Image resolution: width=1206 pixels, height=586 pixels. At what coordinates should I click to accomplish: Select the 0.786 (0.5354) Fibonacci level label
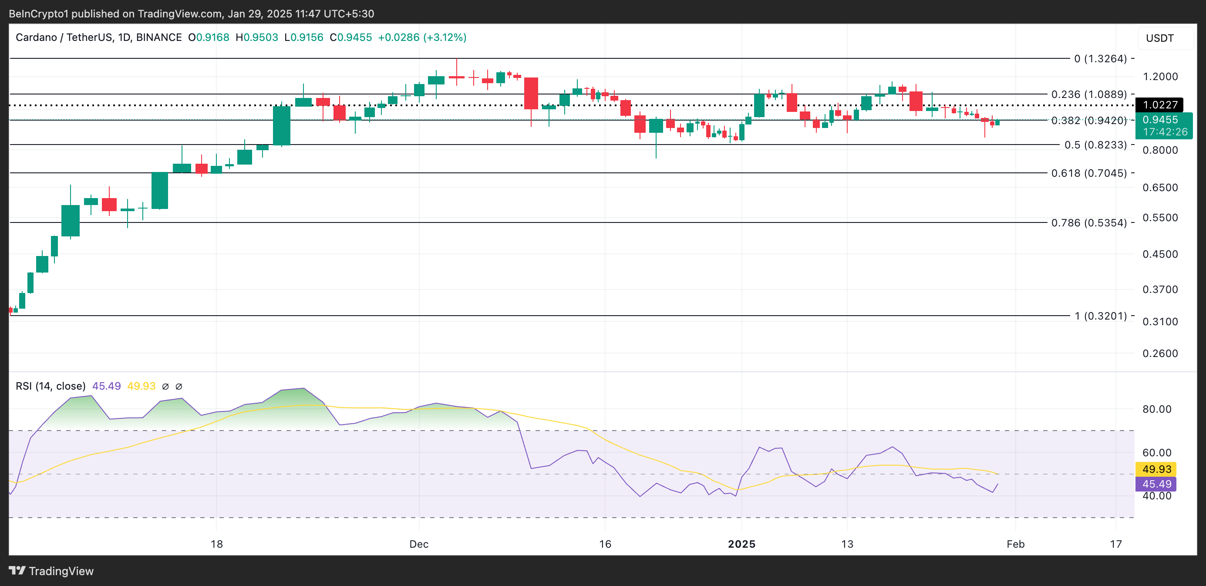[x=1088, y=223]
